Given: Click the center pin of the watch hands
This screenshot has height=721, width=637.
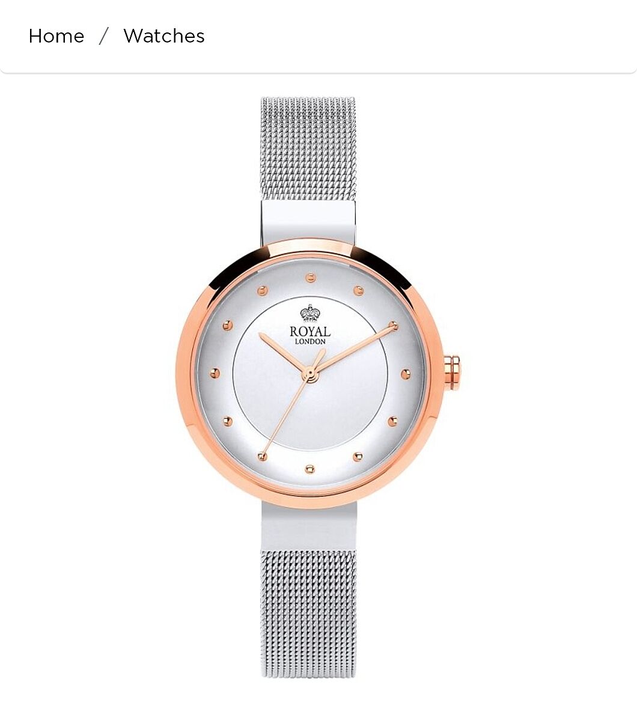Looking at the screenshot, I should [310, 375].
